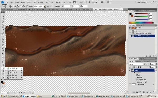Screen dimensions: 158x98
Task: Save the current 3D position preset
Action: click(48, 6)
